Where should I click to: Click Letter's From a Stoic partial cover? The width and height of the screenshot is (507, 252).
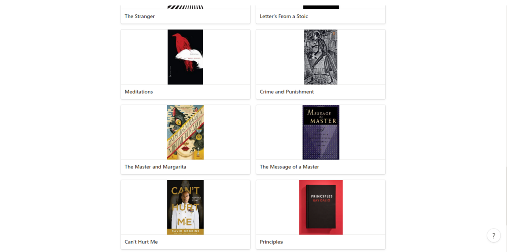tap(321, 7)
